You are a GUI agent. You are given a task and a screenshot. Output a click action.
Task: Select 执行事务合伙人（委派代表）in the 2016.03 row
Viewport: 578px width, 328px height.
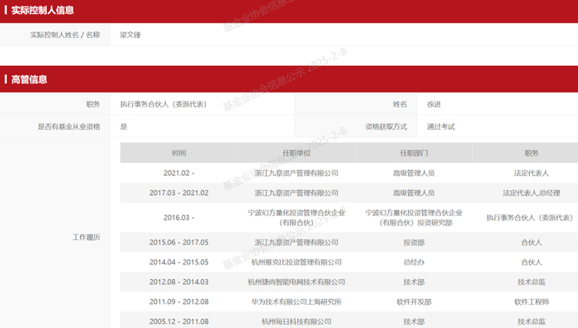[530, 217]
